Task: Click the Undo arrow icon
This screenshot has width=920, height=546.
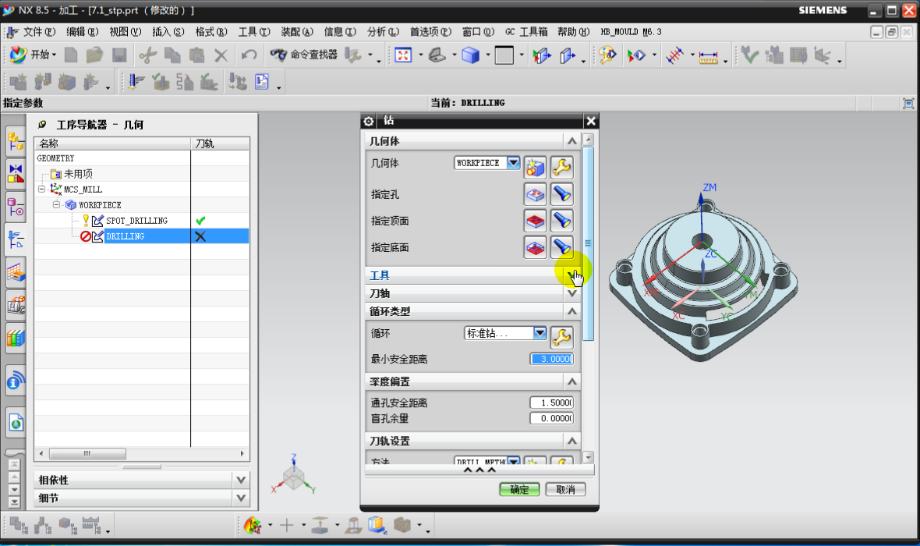Action: click(249, 55)
